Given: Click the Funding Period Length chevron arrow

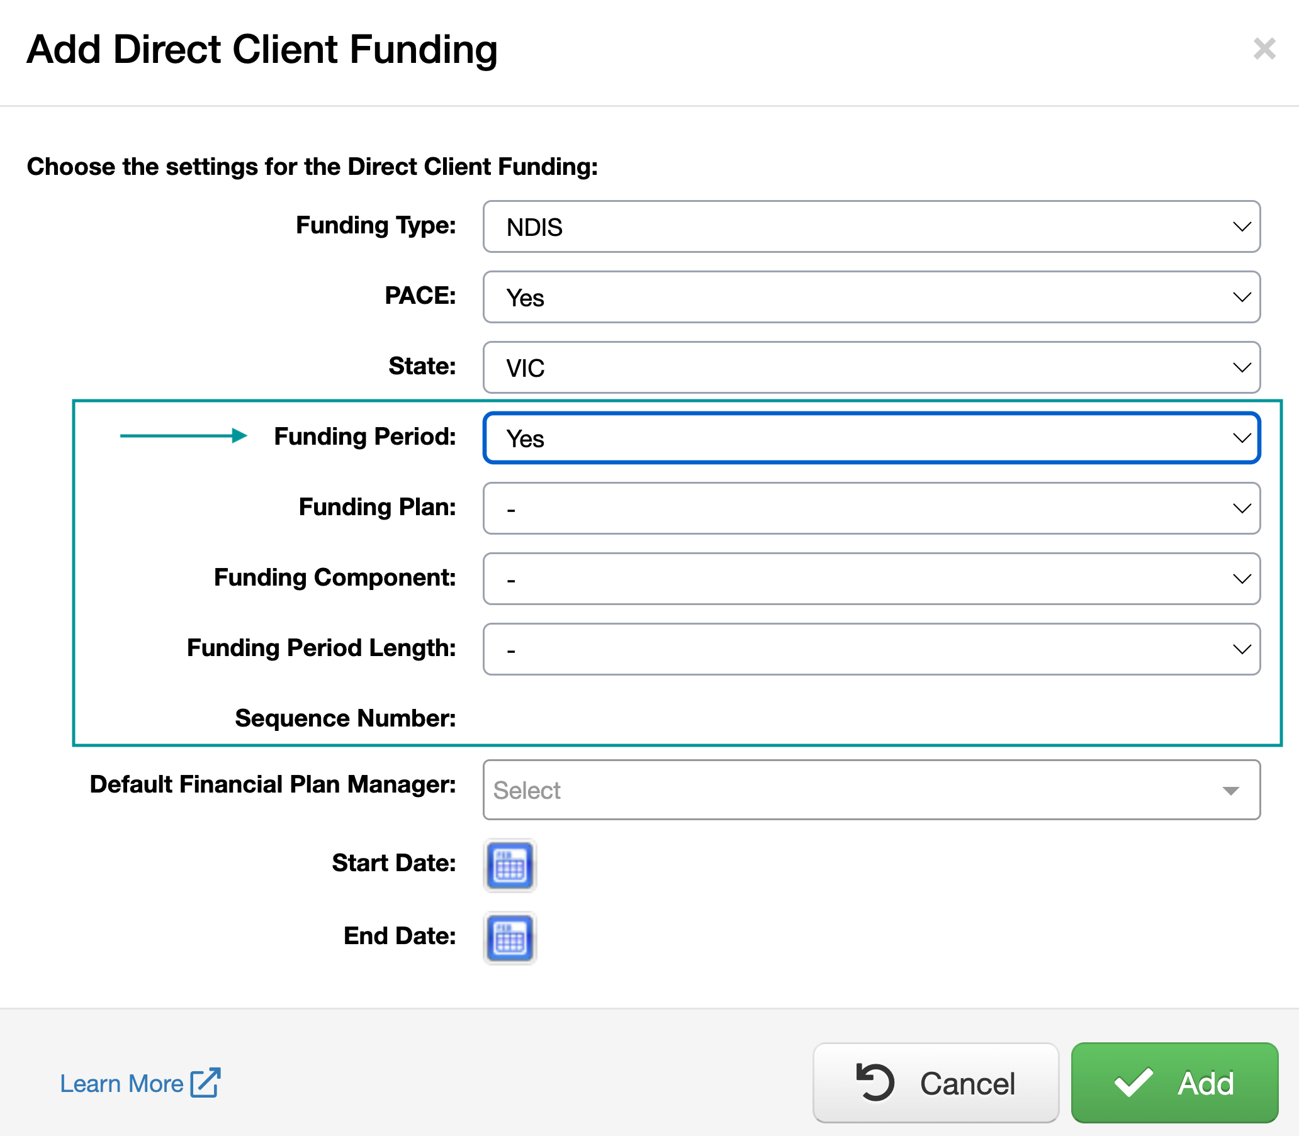Looking at the screenshot, I should tap(1241, 649).
